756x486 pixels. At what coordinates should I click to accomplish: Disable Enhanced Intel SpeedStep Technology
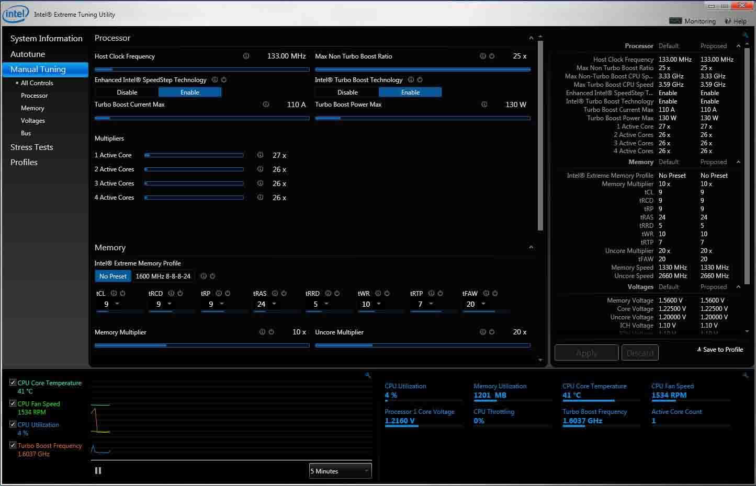coord(126,92)
